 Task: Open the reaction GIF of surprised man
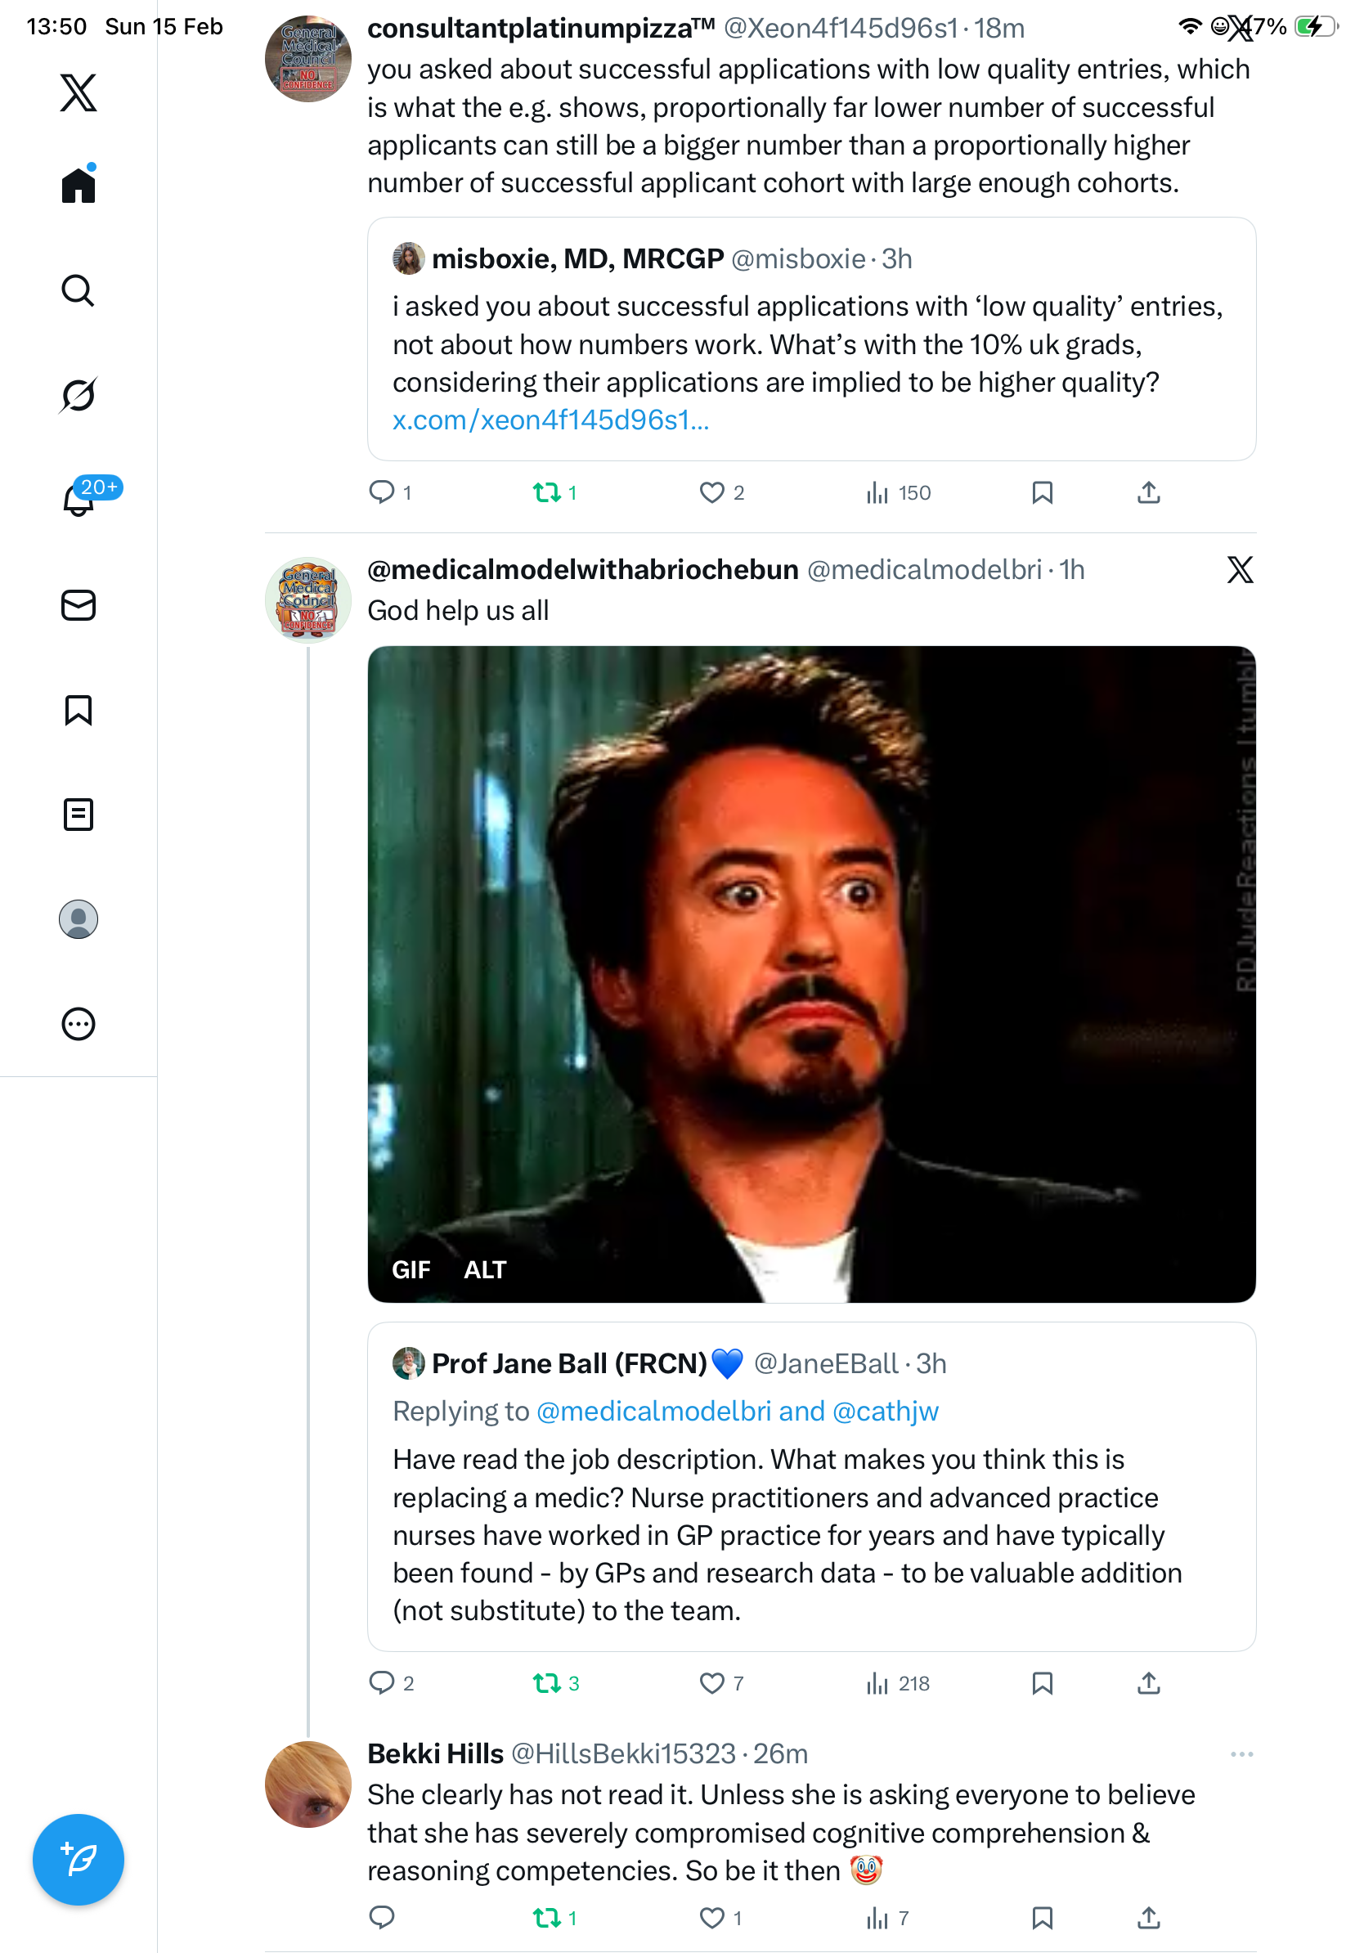point(811,970)
